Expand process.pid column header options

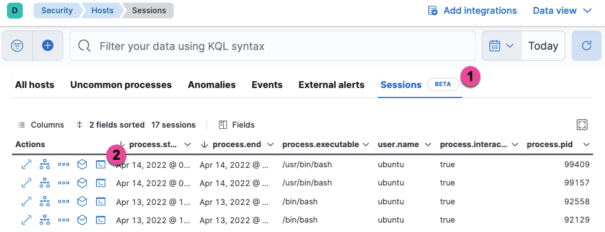tap(587, 145)
